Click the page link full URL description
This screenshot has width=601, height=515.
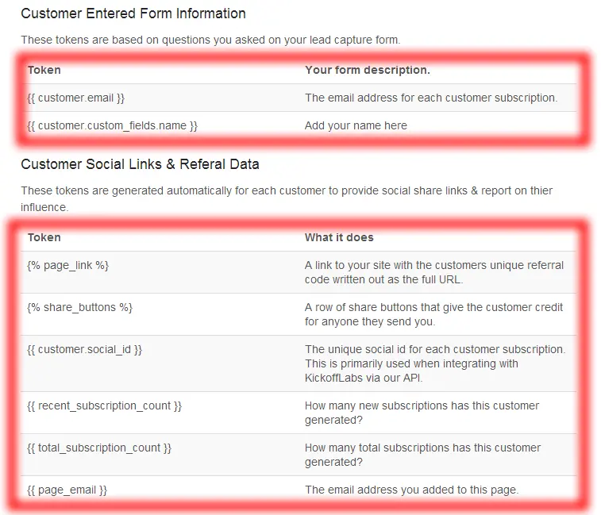coord(433,272)
